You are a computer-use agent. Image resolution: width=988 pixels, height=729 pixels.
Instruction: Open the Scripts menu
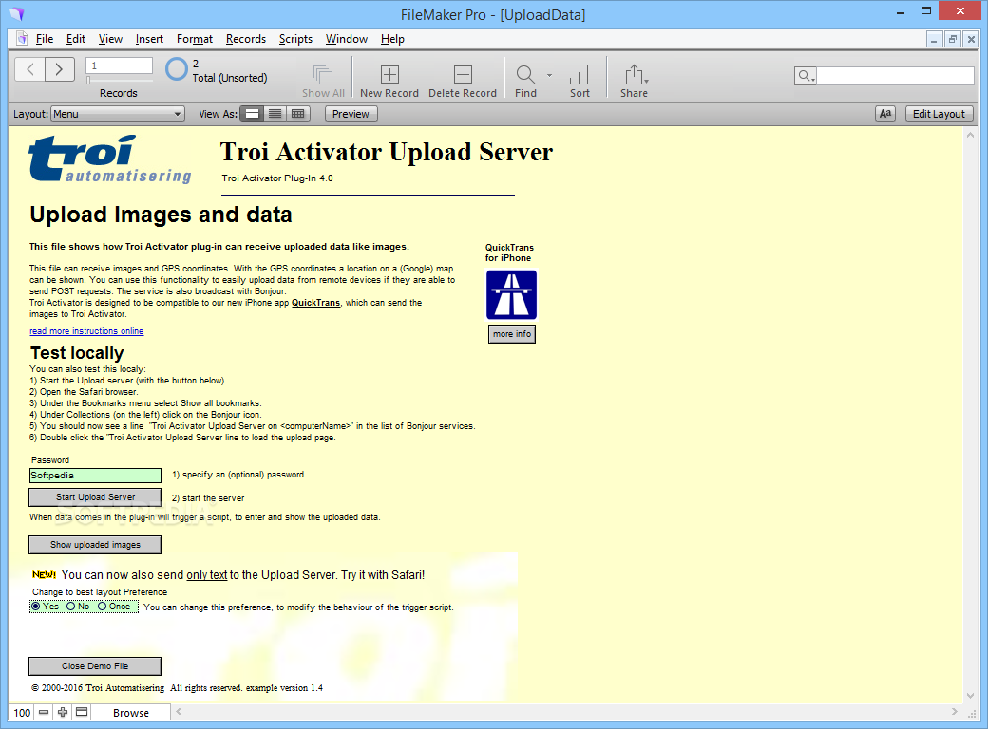295,39
